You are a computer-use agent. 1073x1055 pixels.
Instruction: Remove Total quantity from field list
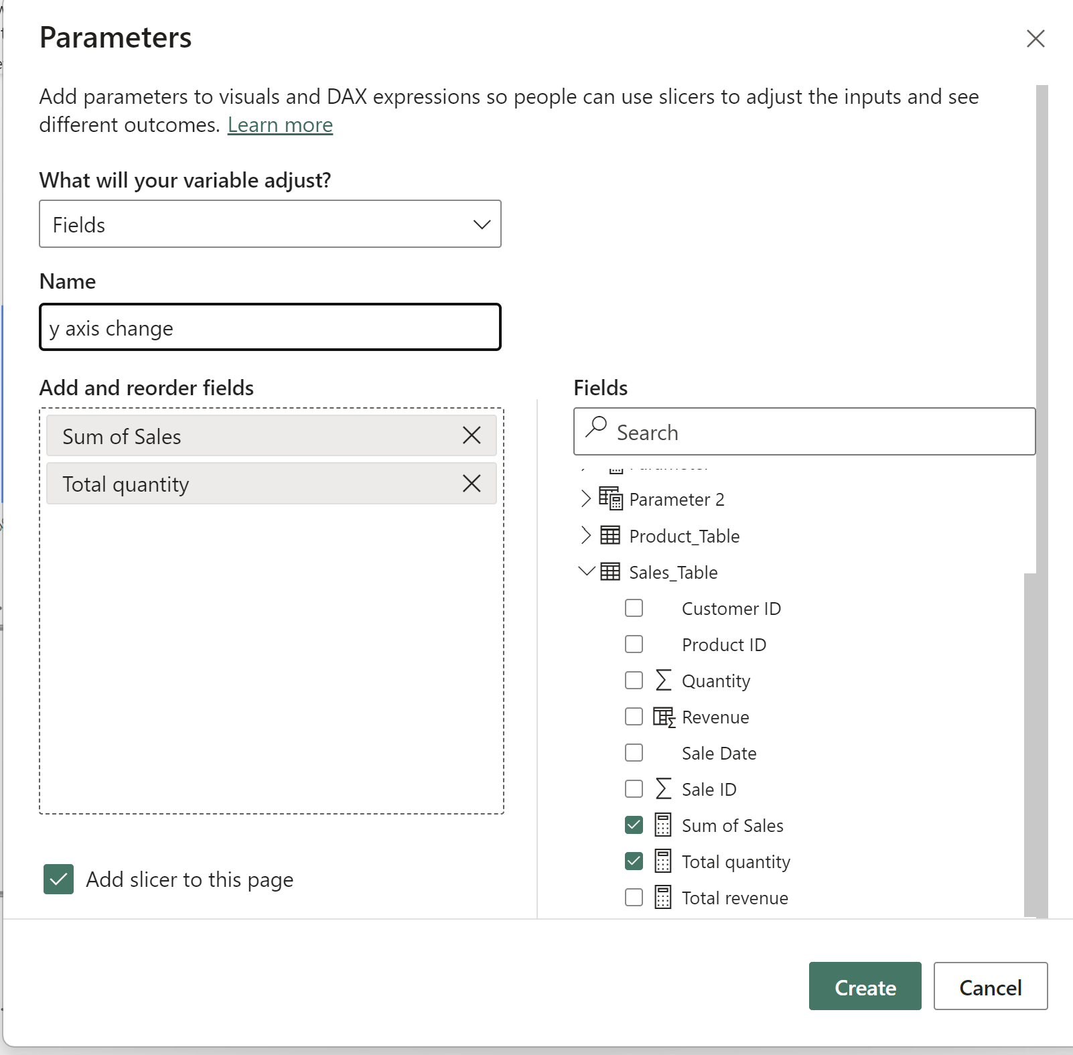coord(472,483)
